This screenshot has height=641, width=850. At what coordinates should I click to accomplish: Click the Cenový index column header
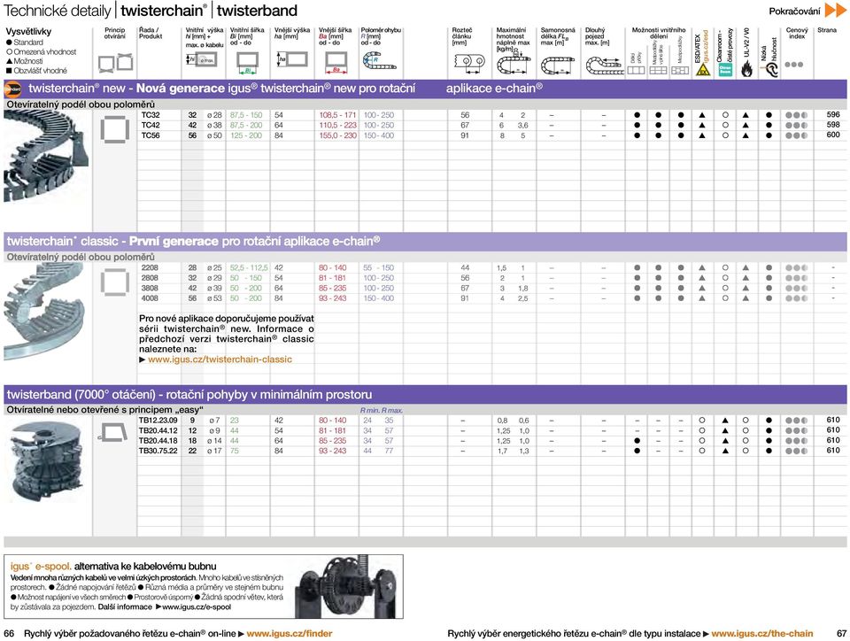pos(797,33)
